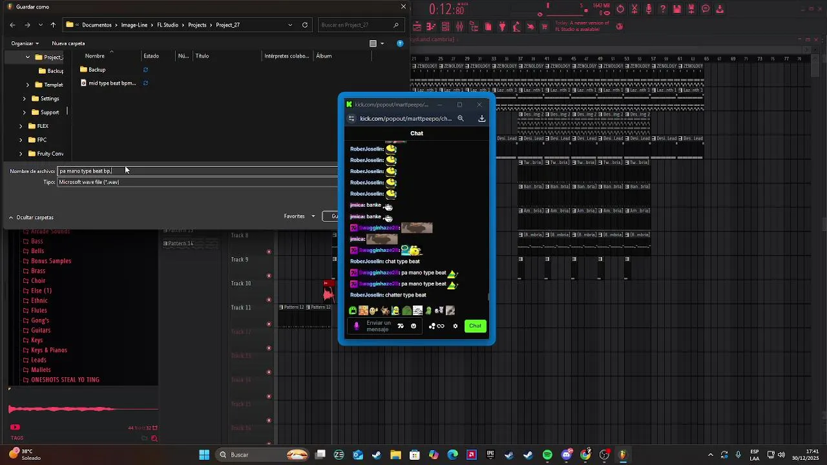Click the FL Studio save project floppy icon
This screenshot has height=465, width=827.
tap(677, 9)
